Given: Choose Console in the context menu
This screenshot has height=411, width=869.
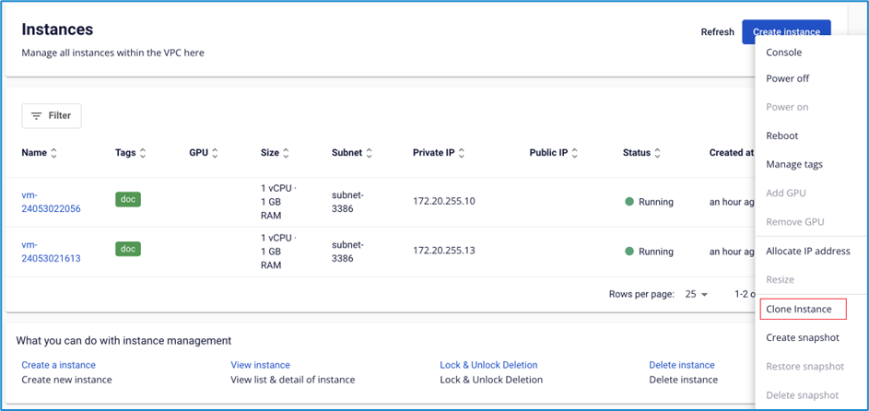Looking at the screenshot, I should click(x=784, y=53).
